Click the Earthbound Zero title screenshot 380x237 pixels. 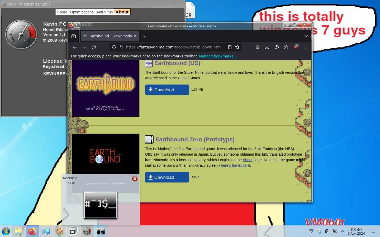[x=106, y=154]
